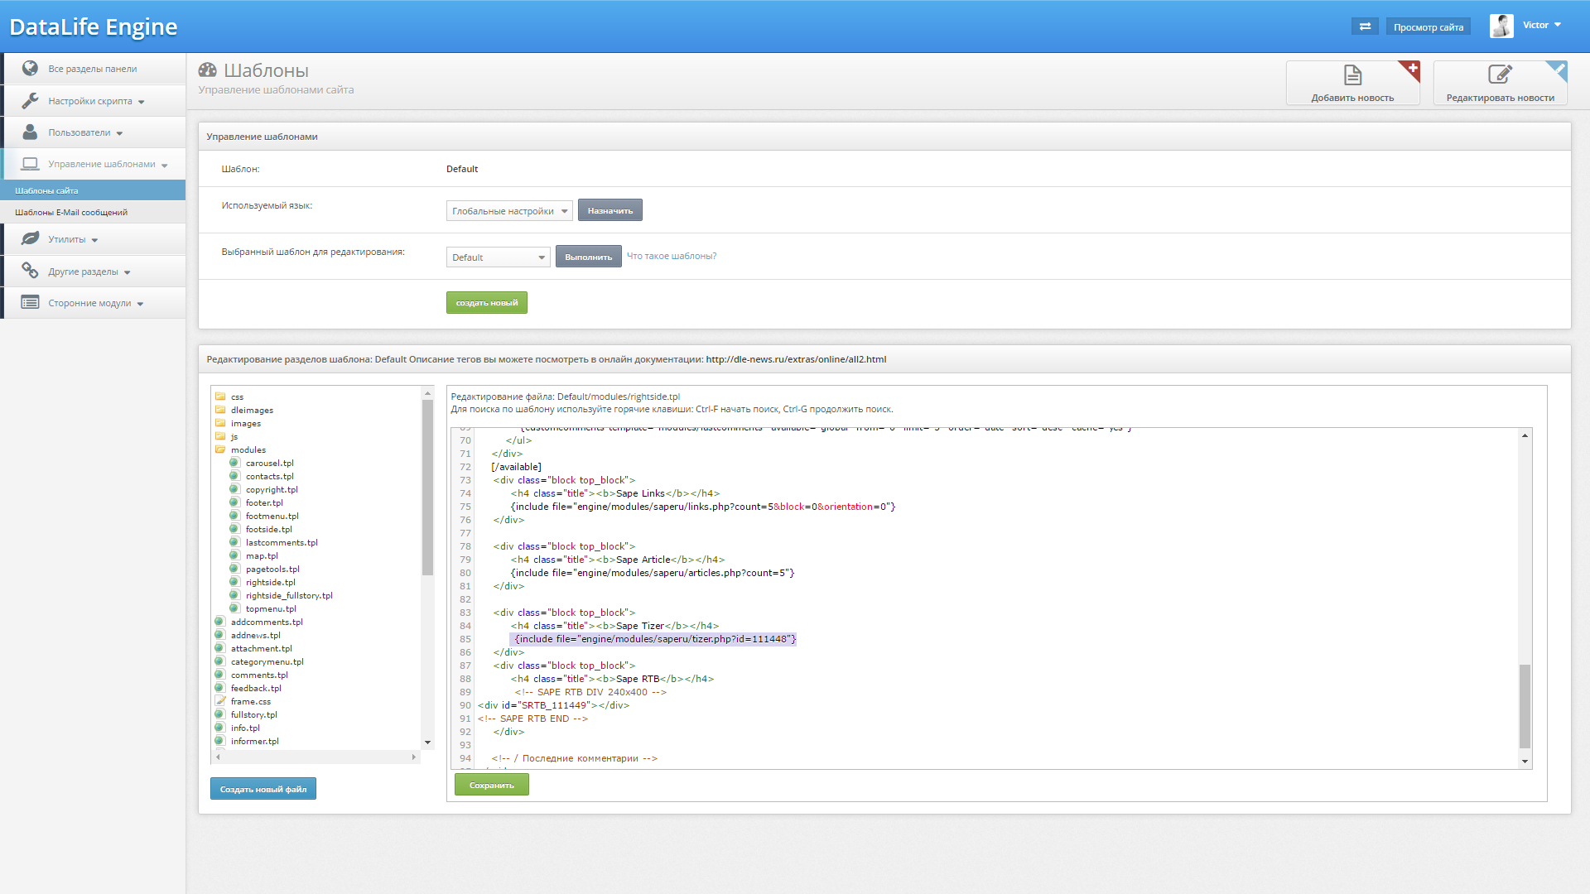The height and width of the screenshot is (894, 1590).
Task: Click the Victor user avatar
Action: [1501, 26]
